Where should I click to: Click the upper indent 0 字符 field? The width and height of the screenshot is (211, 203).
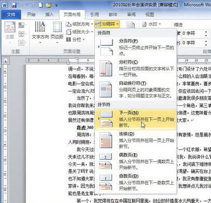coord(192,33)
